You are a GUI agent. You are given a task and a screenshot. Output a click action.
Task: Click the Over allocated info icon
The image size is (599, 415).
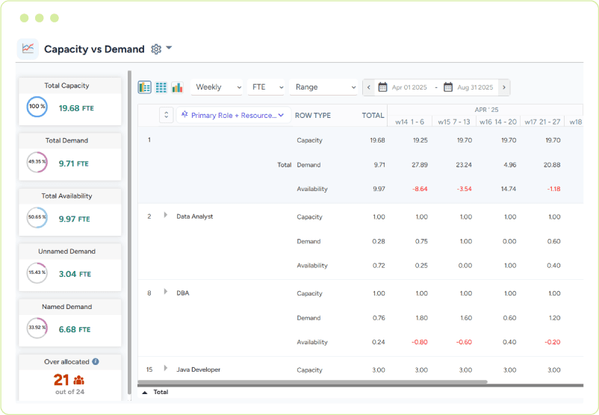96,361
